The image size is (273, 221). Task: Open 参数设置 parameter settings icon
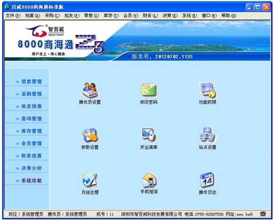pos(90,135)
